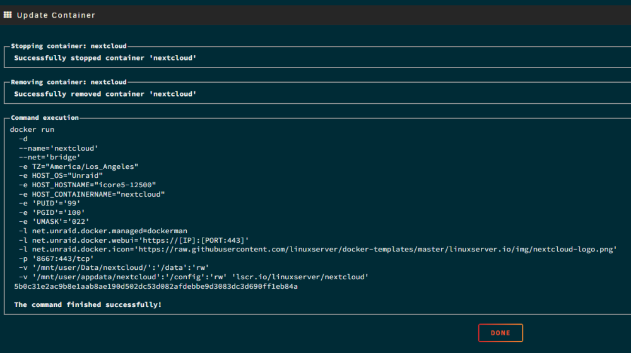Image resolution: width=631 pixels, height=353 pixels.
Task: Click the DONE button
Action: tap(500, 333)
